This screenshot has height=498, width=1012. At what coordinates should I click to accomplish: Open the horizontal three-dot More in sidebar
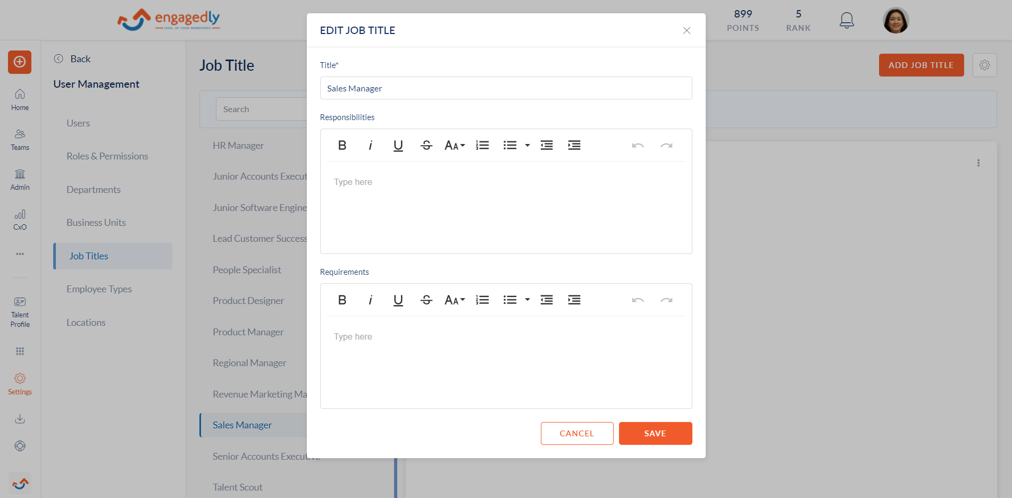20,254
